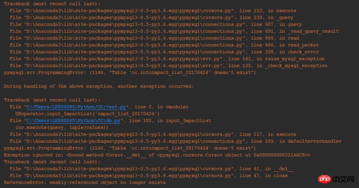This screenshot has width=359, height=188.
Task: Click the DBoperator.input_ImpactList code line
Action: click(88, 114)
